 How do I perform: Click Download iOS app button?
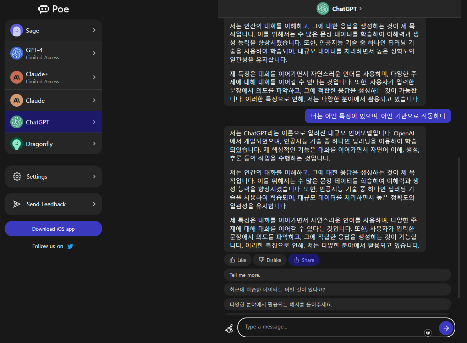[x=53, y=229]
